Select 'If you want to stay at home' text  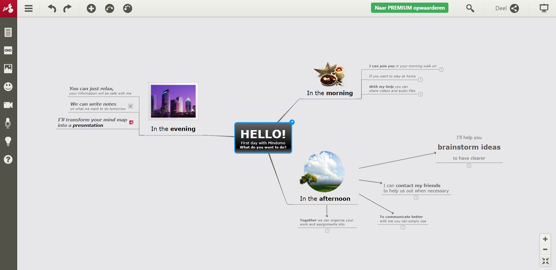[x=392, y=76]
